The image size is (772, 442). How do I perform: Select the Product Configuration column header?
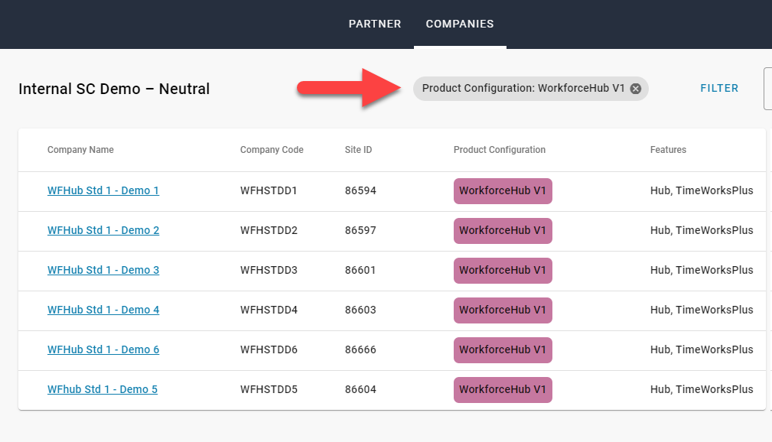pos(499,150)
